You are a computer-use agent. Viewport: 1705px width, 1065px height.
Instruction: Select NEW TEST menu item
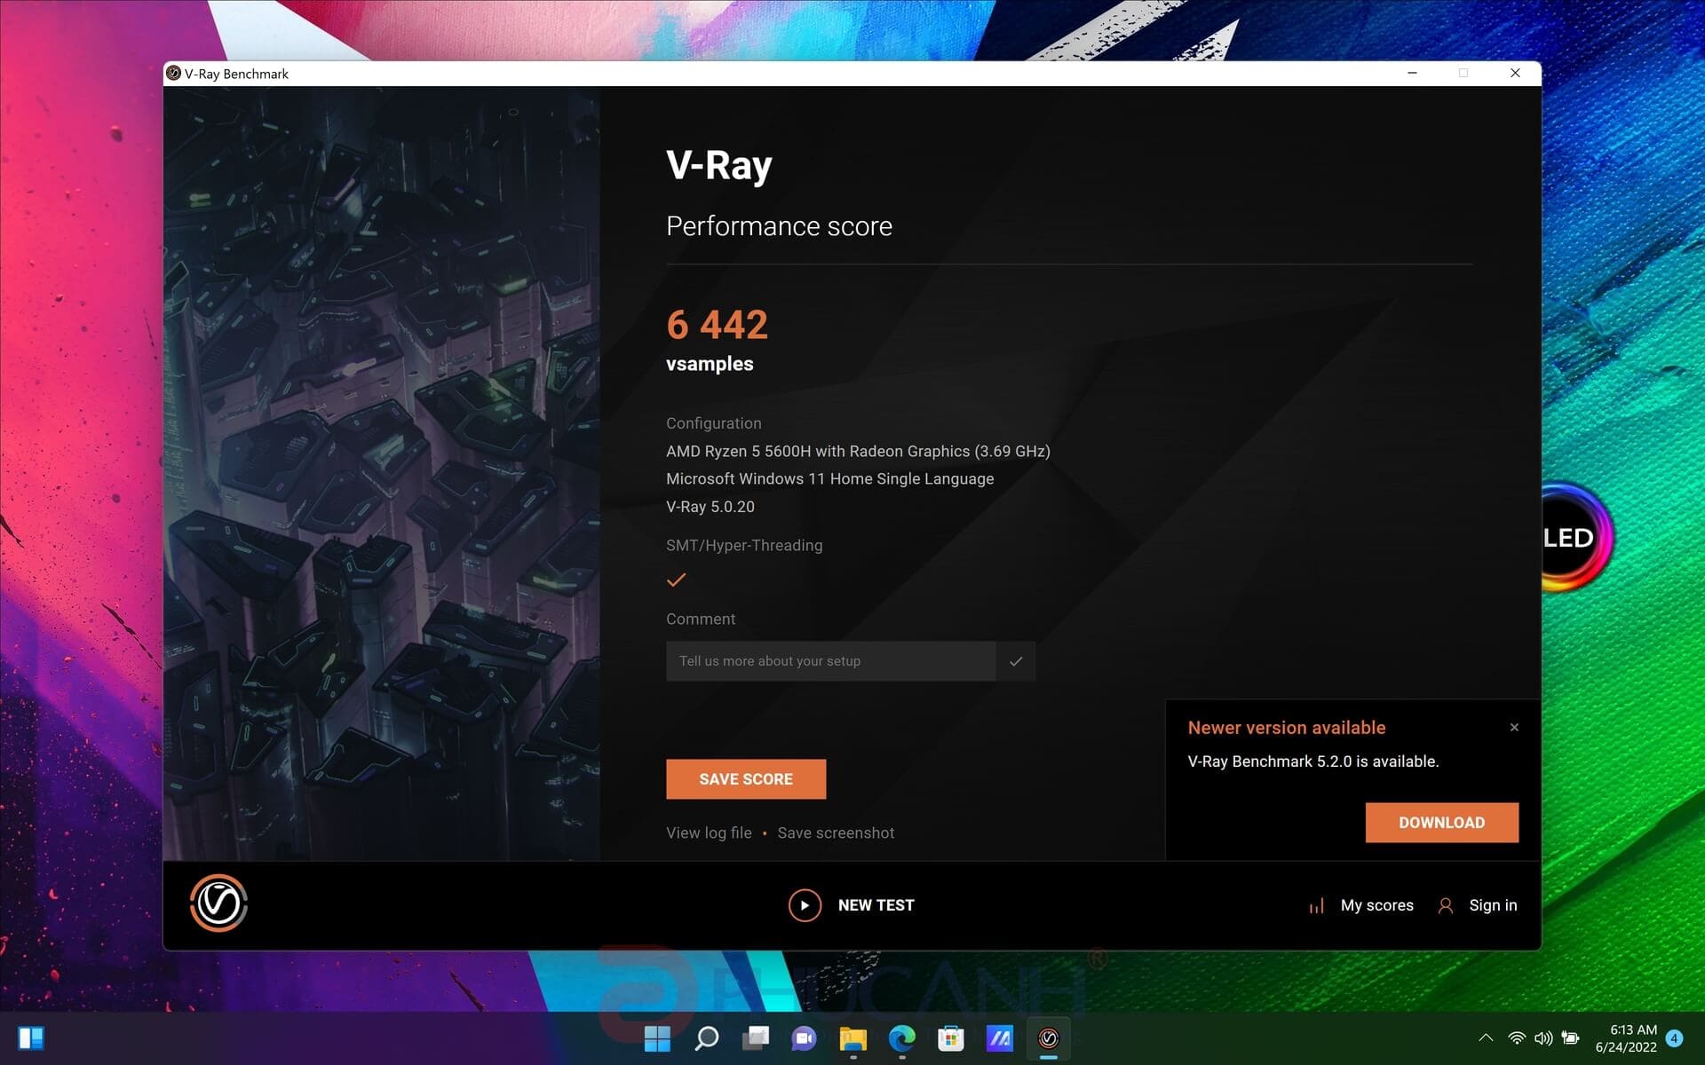(x=852, y=904)
